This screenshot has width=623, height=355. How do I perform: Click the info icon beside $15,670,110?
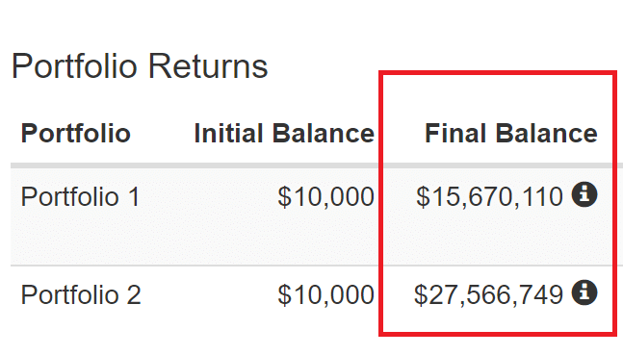pyautogui.click(x=584, y=194)
